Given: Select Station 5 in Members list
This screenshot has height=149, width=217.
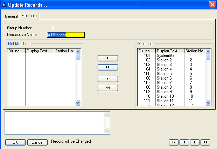Looking at the screenshot, I should click(x=164, y=74).
